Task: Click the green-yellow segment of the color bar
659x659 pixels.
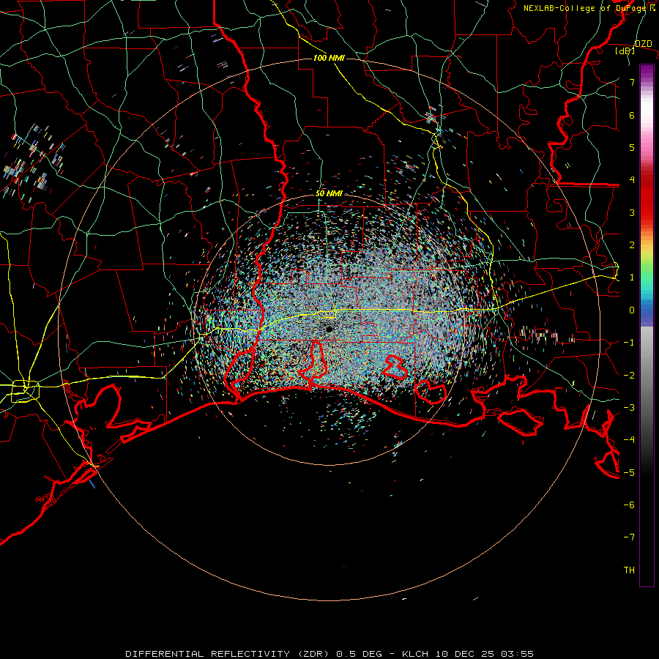Action: [x=647, y=263]
